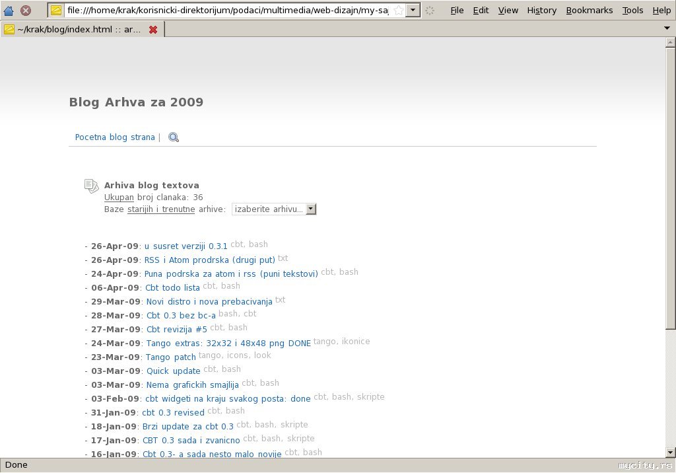The width and height of the screenshot is (676, 473).
Task: Click the vertical scrollbar thumb
Action: [671, 188]
